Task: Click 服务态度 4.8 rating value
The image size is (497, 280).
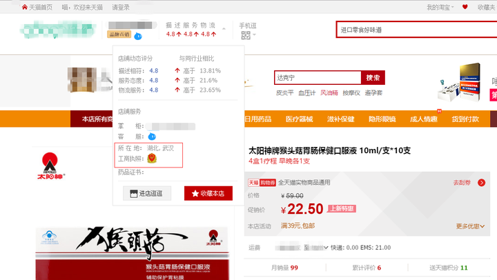Action: [154, 81]
